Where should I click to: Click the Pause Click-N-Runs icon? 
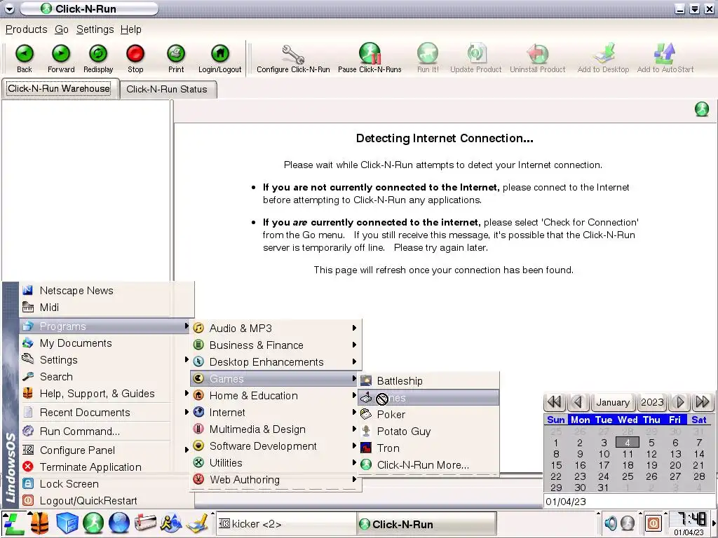pyautogui.click(x=370, y=53)
